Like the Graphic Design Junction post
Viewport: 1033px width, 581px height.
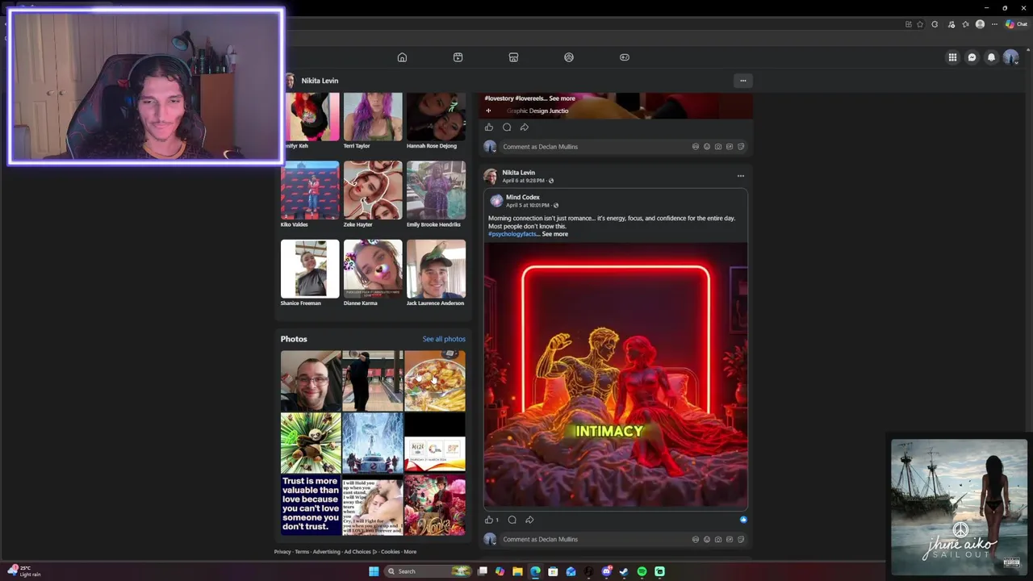click(489, 127)
